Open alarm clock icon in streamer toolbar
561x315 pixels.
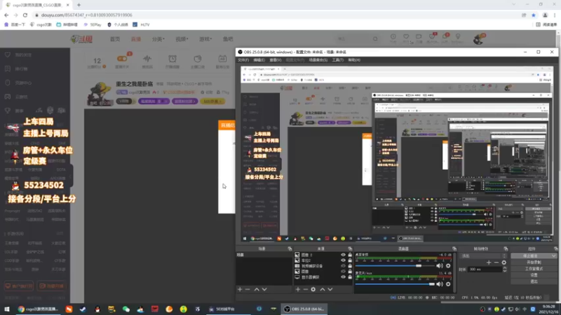click(173, 59)
